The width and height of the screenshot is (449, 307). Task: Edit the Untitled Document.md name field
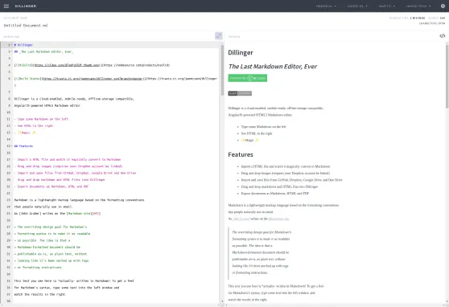(26, 26)
